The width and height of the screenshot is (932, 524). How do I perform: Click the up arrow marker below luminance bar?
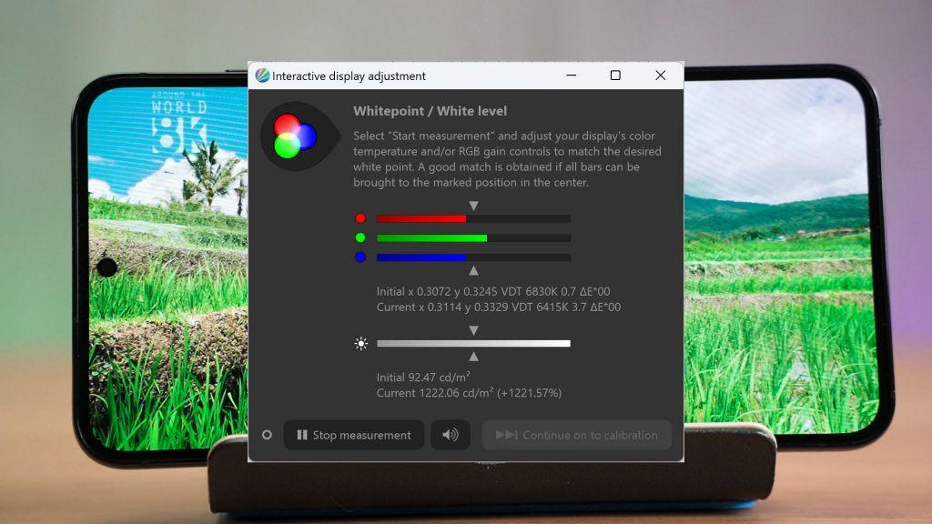tap(473, 357)
